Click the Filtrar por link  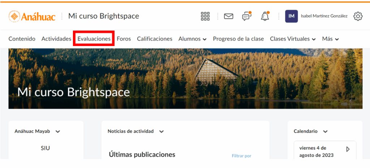[x=241, y=156]
